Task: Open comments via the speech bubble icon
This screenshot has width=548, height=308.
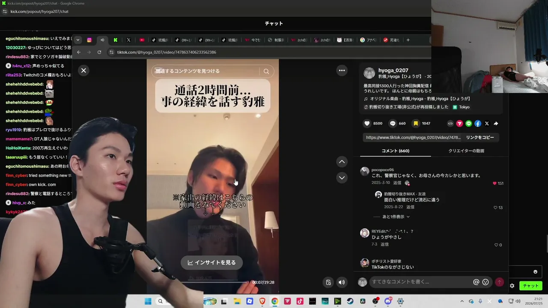Action: pos(393,124)
